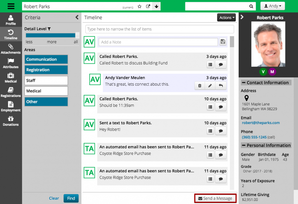Enable the Medical area filter

(46, 91)
